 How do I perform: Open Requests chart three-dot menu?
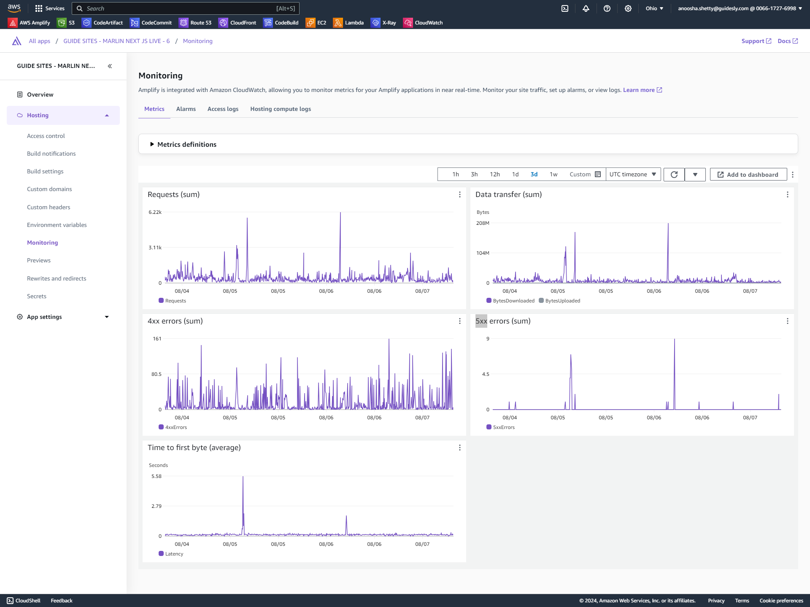460,194
